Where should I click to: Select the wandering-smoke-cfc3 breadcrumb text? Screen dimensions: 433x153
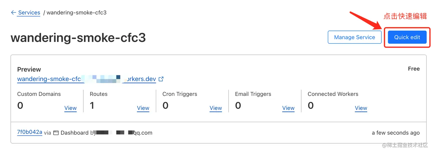click(x=76, y=13)
